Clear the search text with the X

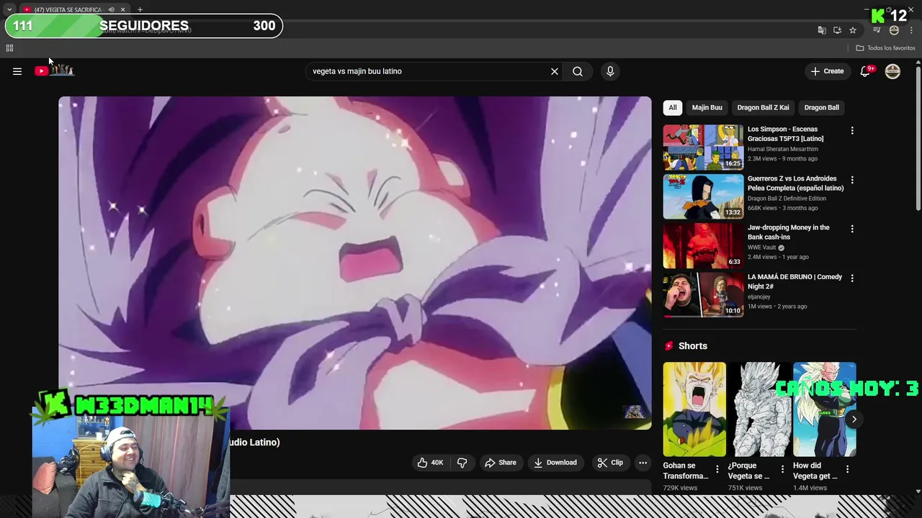click(x=555, y=71)
